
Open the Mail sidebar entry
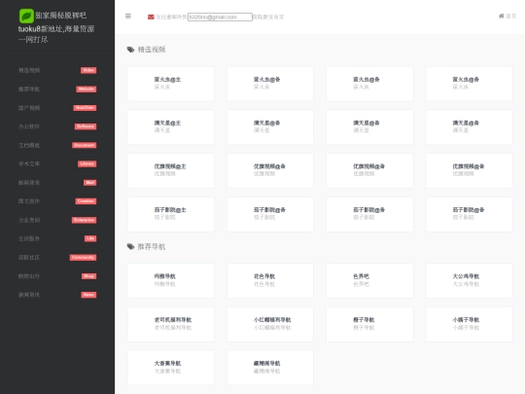(57, 183)
